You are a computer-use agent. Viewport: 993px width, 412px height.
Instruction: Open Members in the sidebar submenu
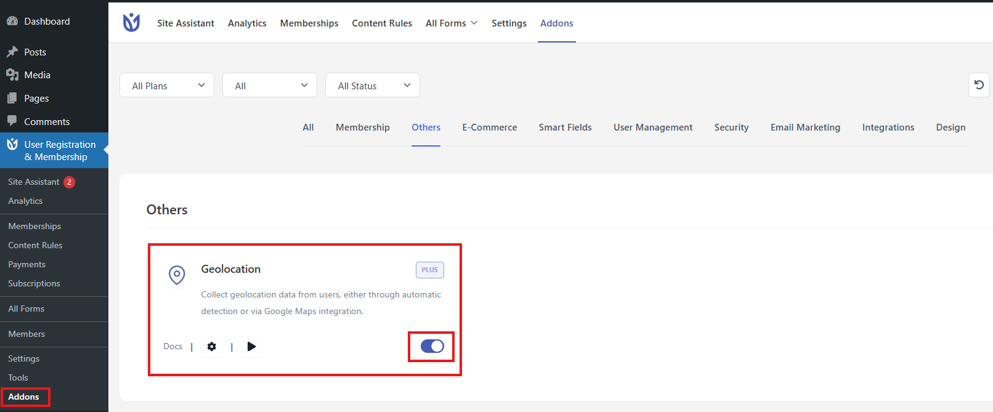tap(26, 334)
